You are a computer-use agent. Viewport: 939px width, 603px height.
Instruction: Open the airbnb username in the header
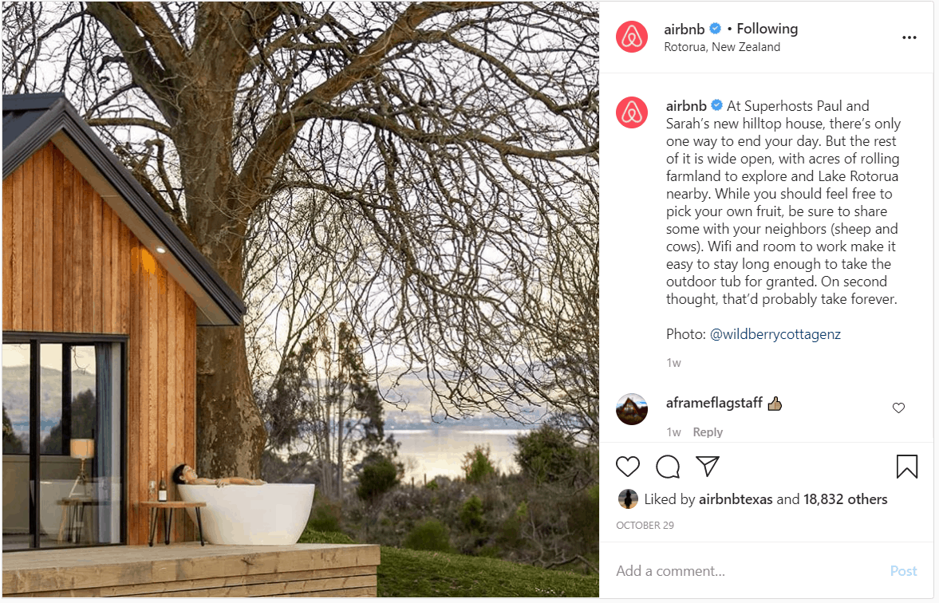(684, 29)
